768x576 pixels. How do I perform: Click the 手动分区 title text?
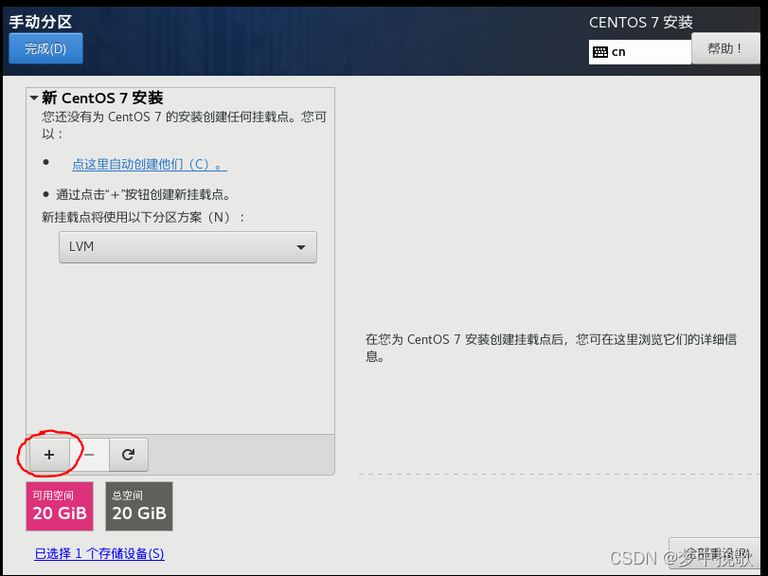[x=41, y=22]
